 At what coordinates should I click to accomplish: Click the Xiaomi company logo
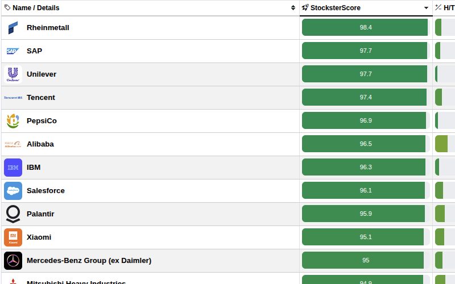[x=13, y=237]
